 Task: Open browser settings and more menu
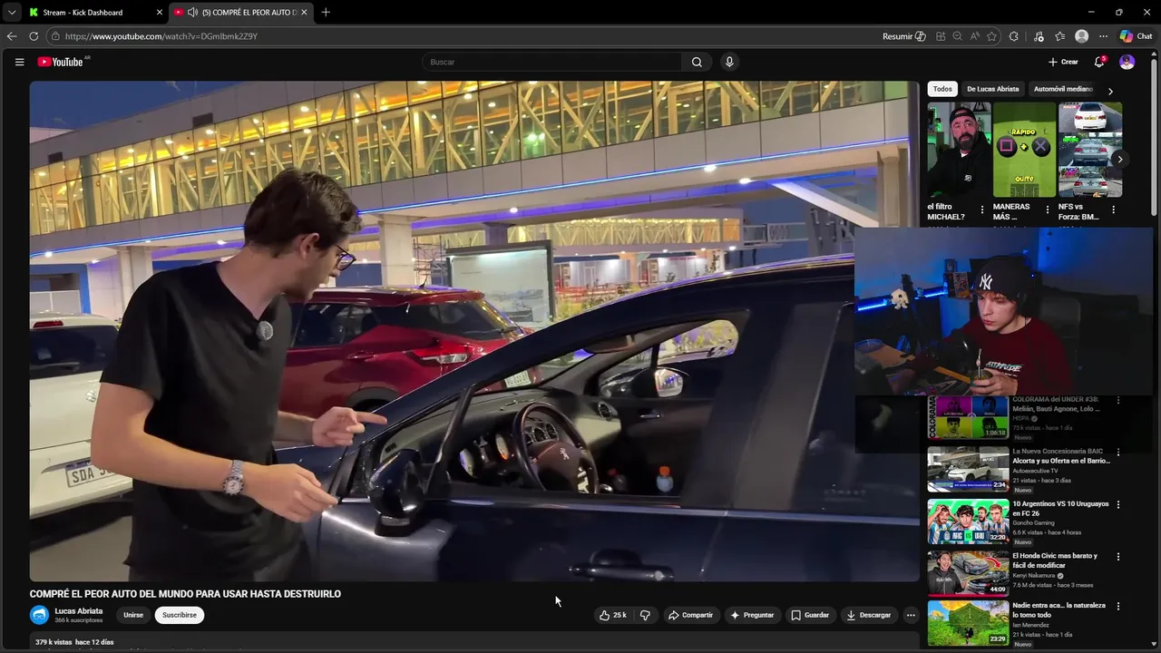[x=1103, y=36]
